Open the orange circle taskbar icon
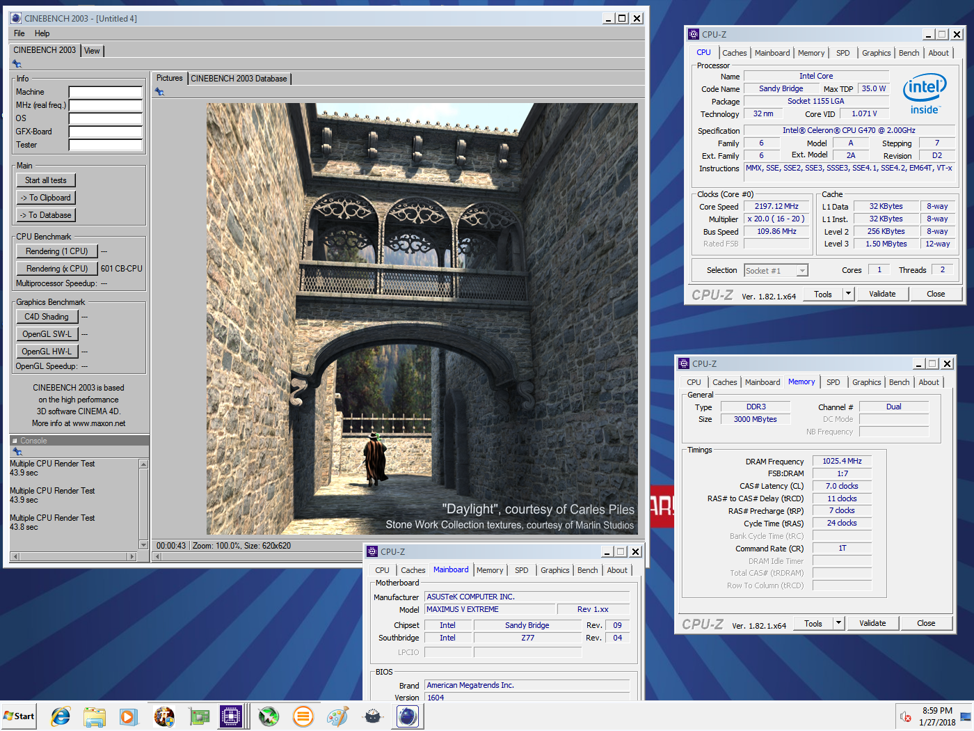The image size is (974, 731). 303,716
